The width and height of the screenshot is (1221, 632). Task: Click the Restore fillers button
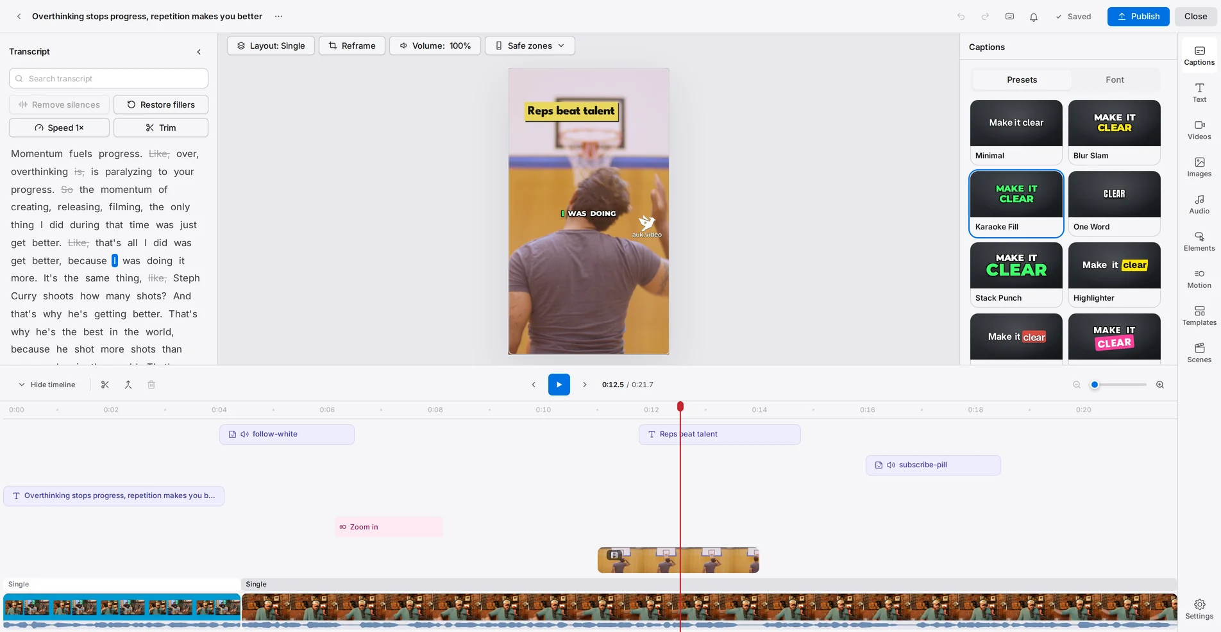click(x=161, y=104)
